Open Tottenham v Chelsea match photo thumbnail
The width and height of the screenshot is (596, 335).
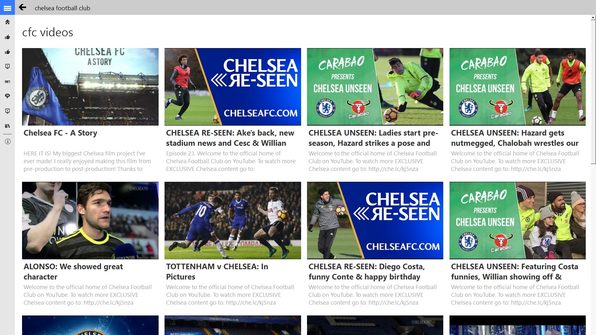point(233,220)
